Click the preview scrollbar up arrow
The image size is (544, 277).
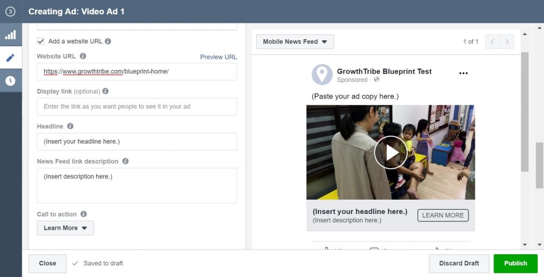point(524,34)
